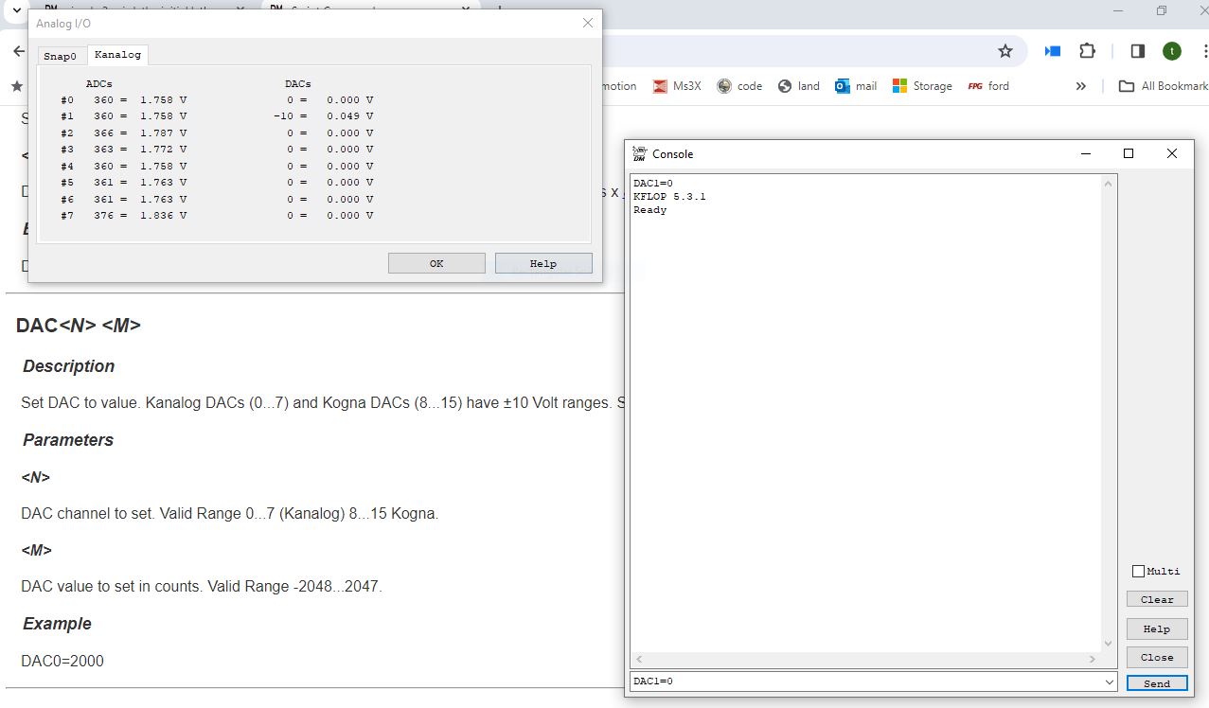Bookmark this page with the star icon
Image resolution: width=1209 pixels, height=708 pixels.
1005,51
